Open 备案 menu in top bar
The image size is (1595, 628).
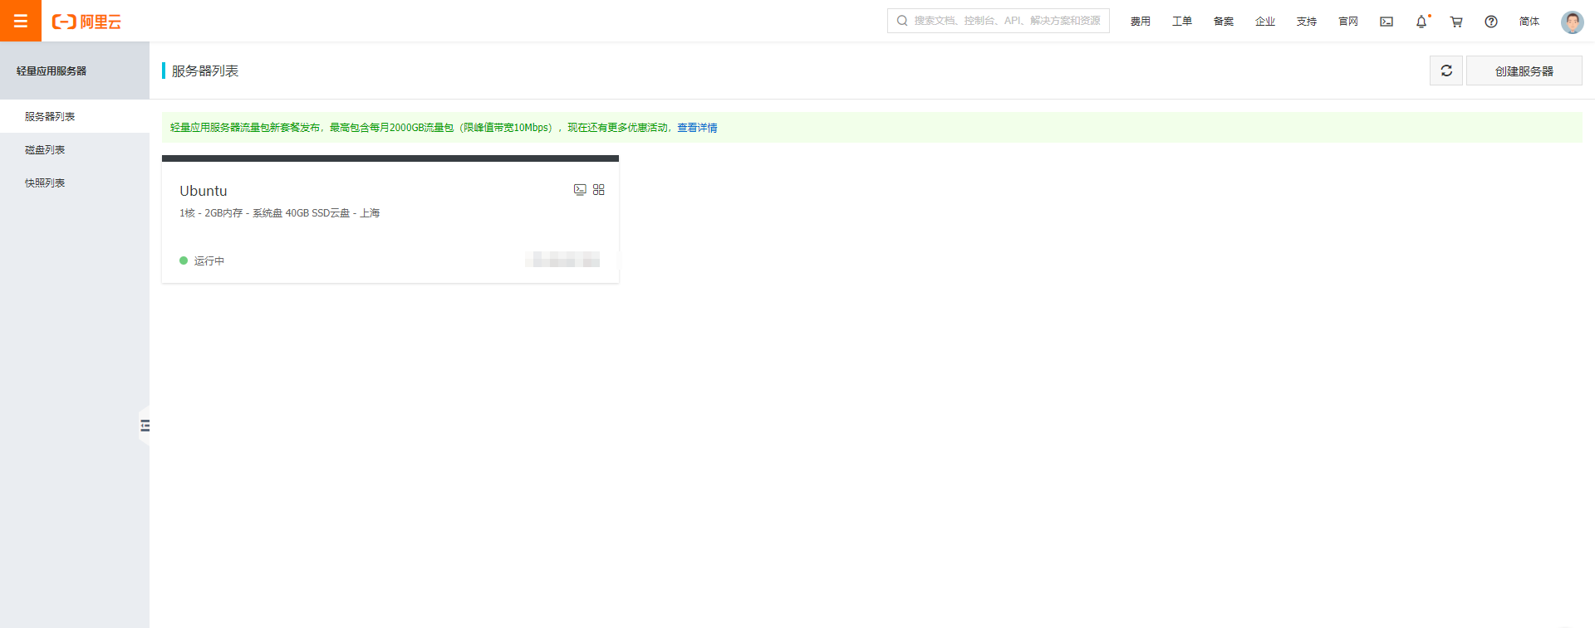pos(1224,22)
